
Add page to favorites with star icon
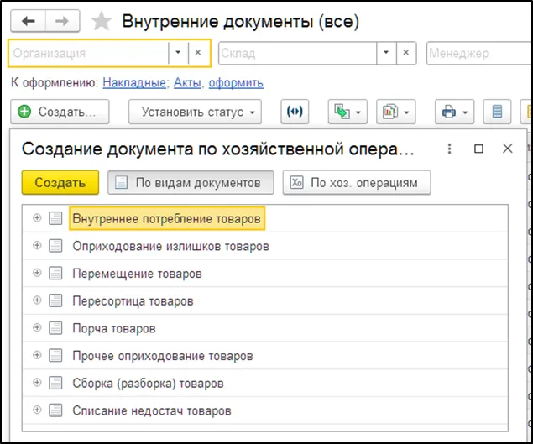point(102,21)
